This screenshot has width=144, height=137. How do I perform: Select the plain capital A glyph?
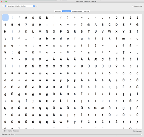tap(96, 25)
